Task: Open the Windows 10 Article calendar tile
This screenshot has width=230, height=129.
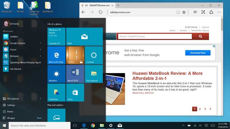Action: point(56,37)
